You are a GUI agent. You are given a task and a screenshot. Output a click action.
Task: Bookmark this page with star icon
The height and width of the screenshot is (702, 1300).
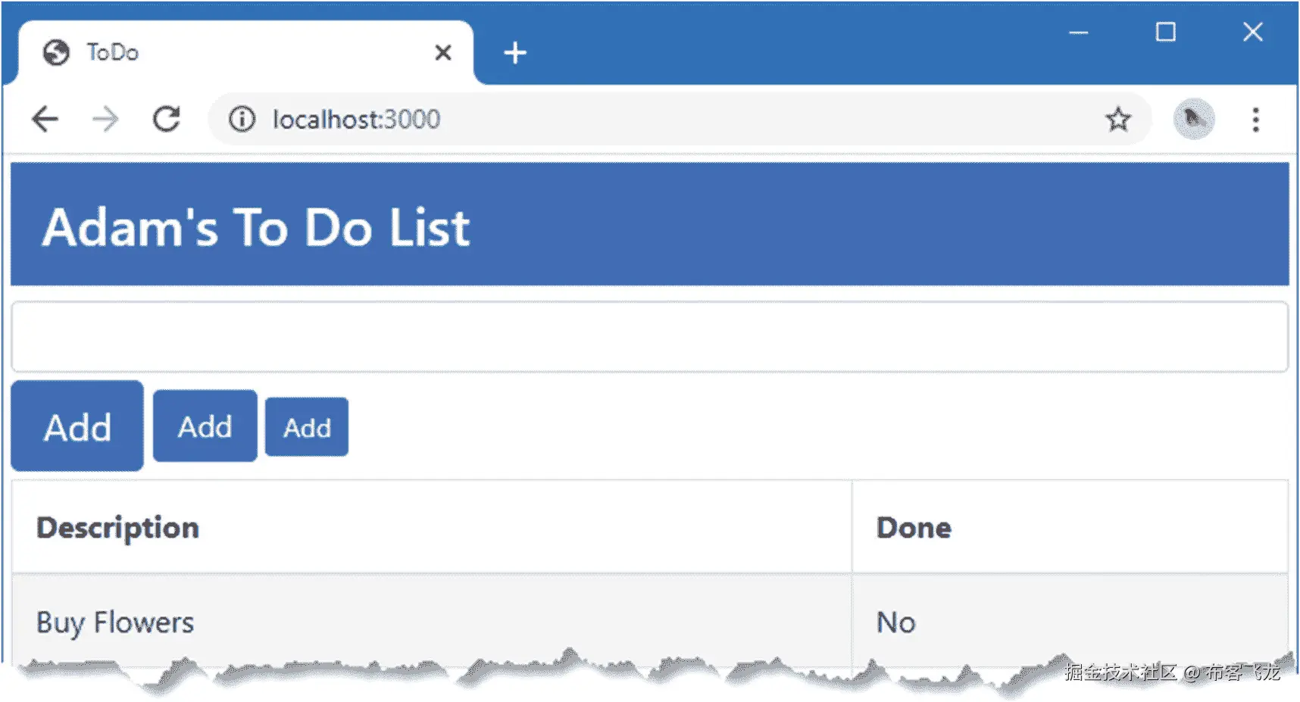click(1117, 119)
